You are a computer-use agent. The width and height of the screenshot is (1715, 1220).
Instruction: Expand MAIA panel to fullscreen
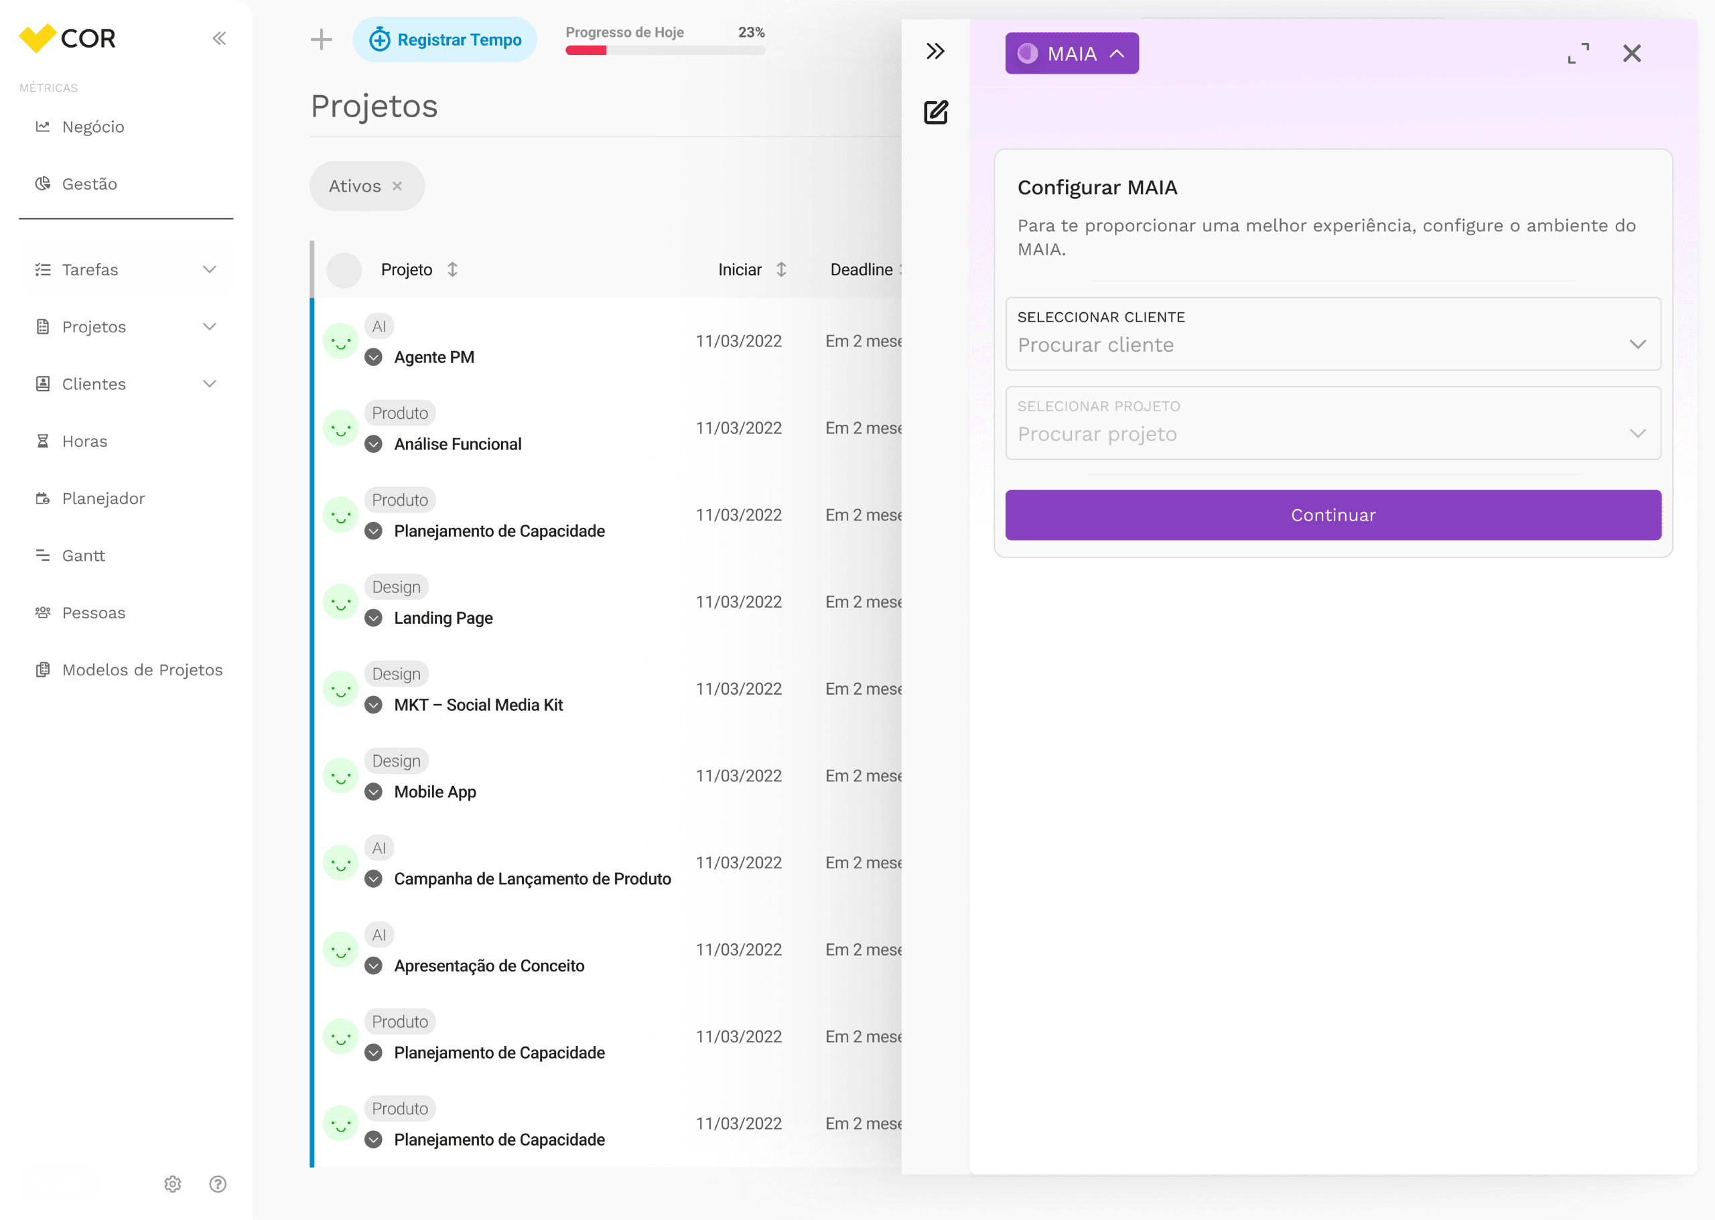tap(1578, 54)
